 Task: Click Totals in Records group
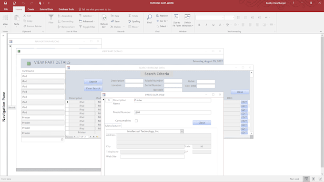coord(133,16)
